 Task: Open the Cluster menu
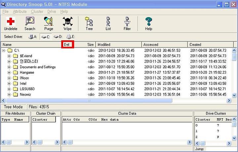pos(37,12)
